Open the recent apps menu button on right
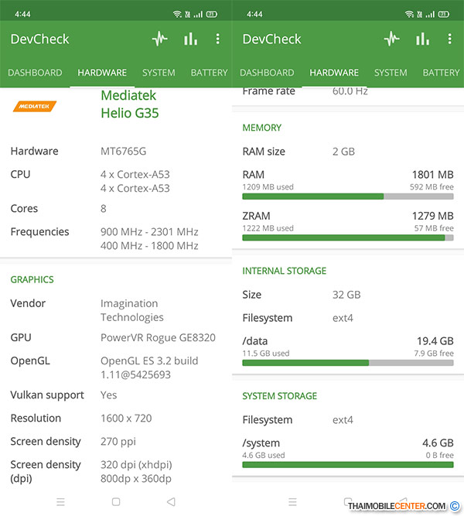The height and width of the screenshot is (516, 464). tap(292, 502)
